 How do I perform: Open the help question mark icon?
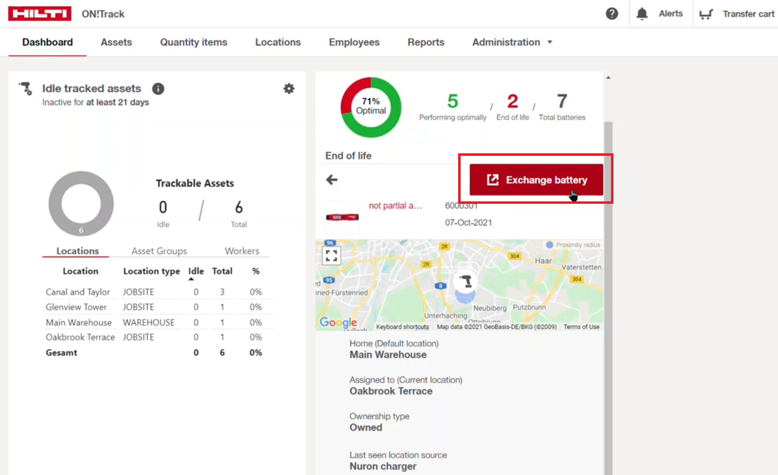coord(612,14)
